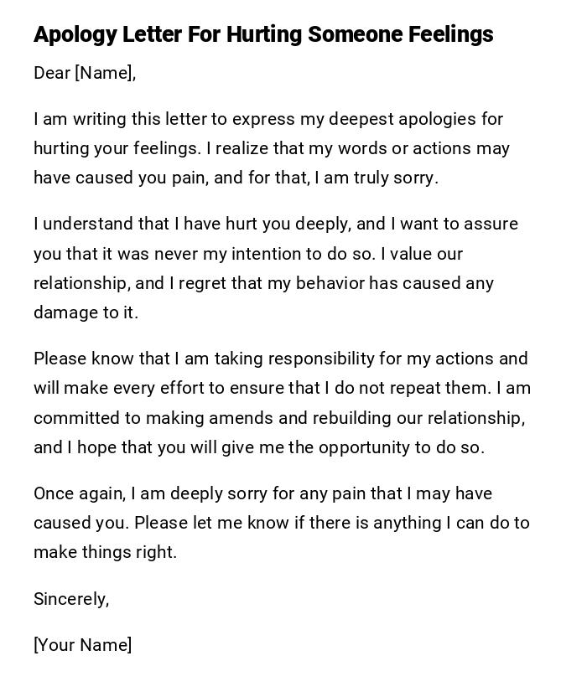
Task: Click the words "Once again" in last paragraph
Action: 78,493
